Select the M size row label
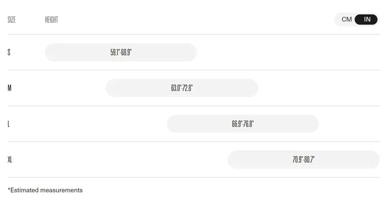 point(9,88)
